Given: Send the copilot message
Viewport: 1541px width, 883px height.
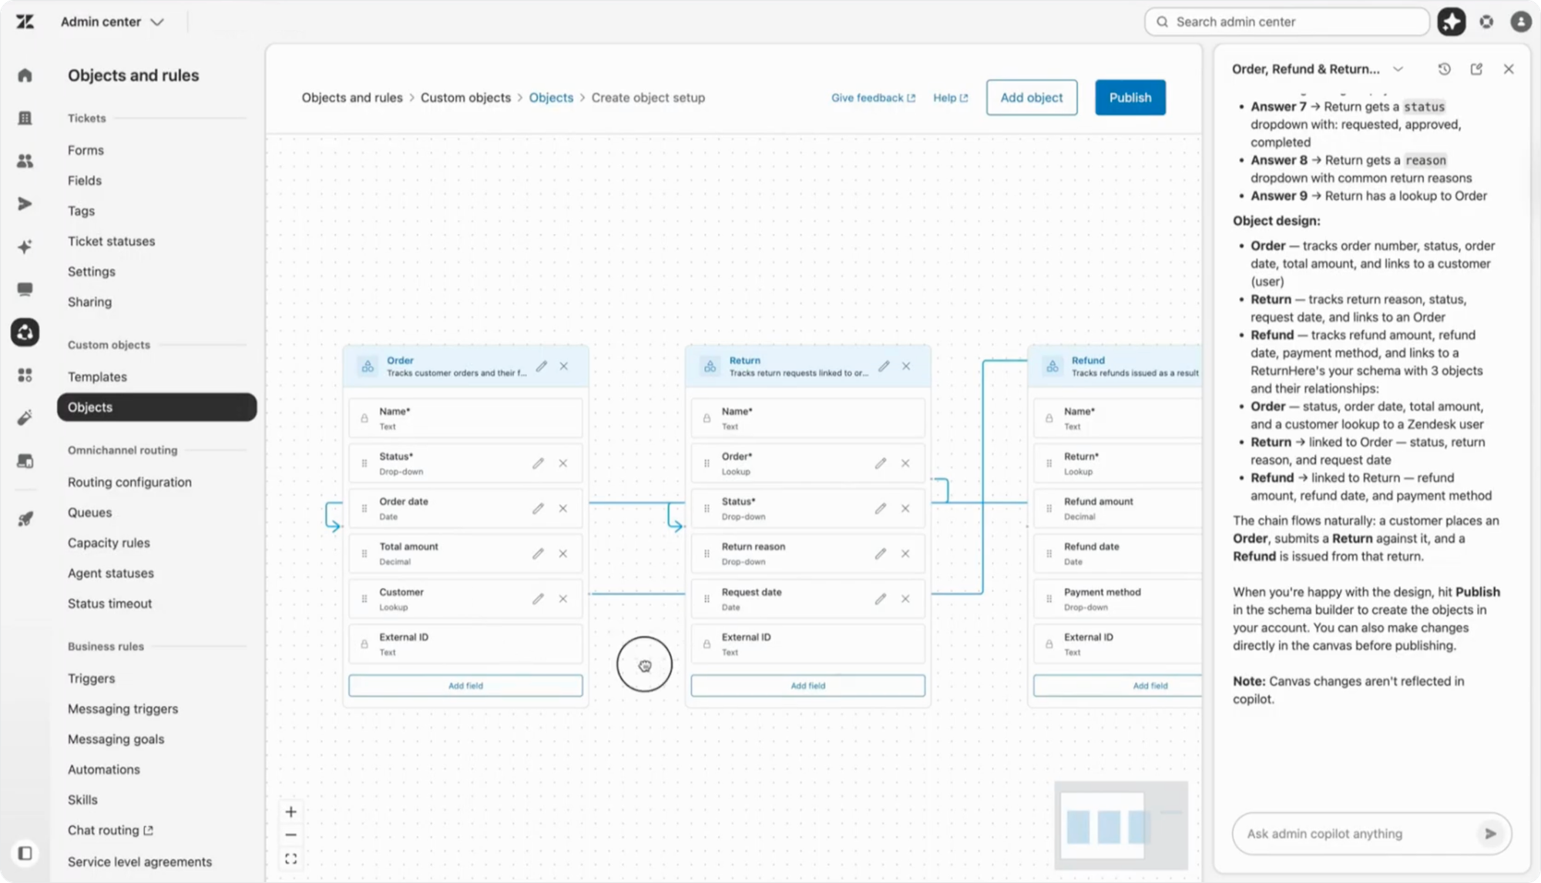Looking at the screenshot, I should 1490,834.
